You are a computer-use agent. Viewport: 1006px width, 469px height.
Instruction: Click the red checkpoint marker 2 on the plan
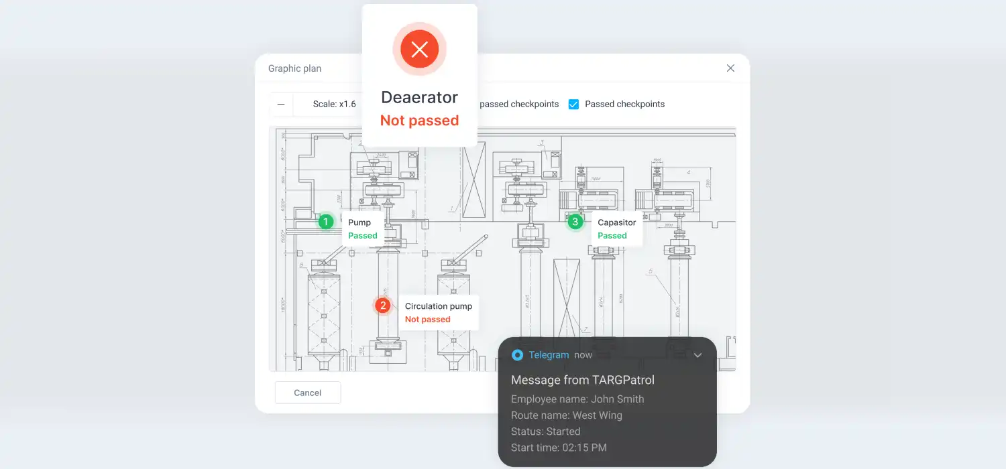(382, 306)
